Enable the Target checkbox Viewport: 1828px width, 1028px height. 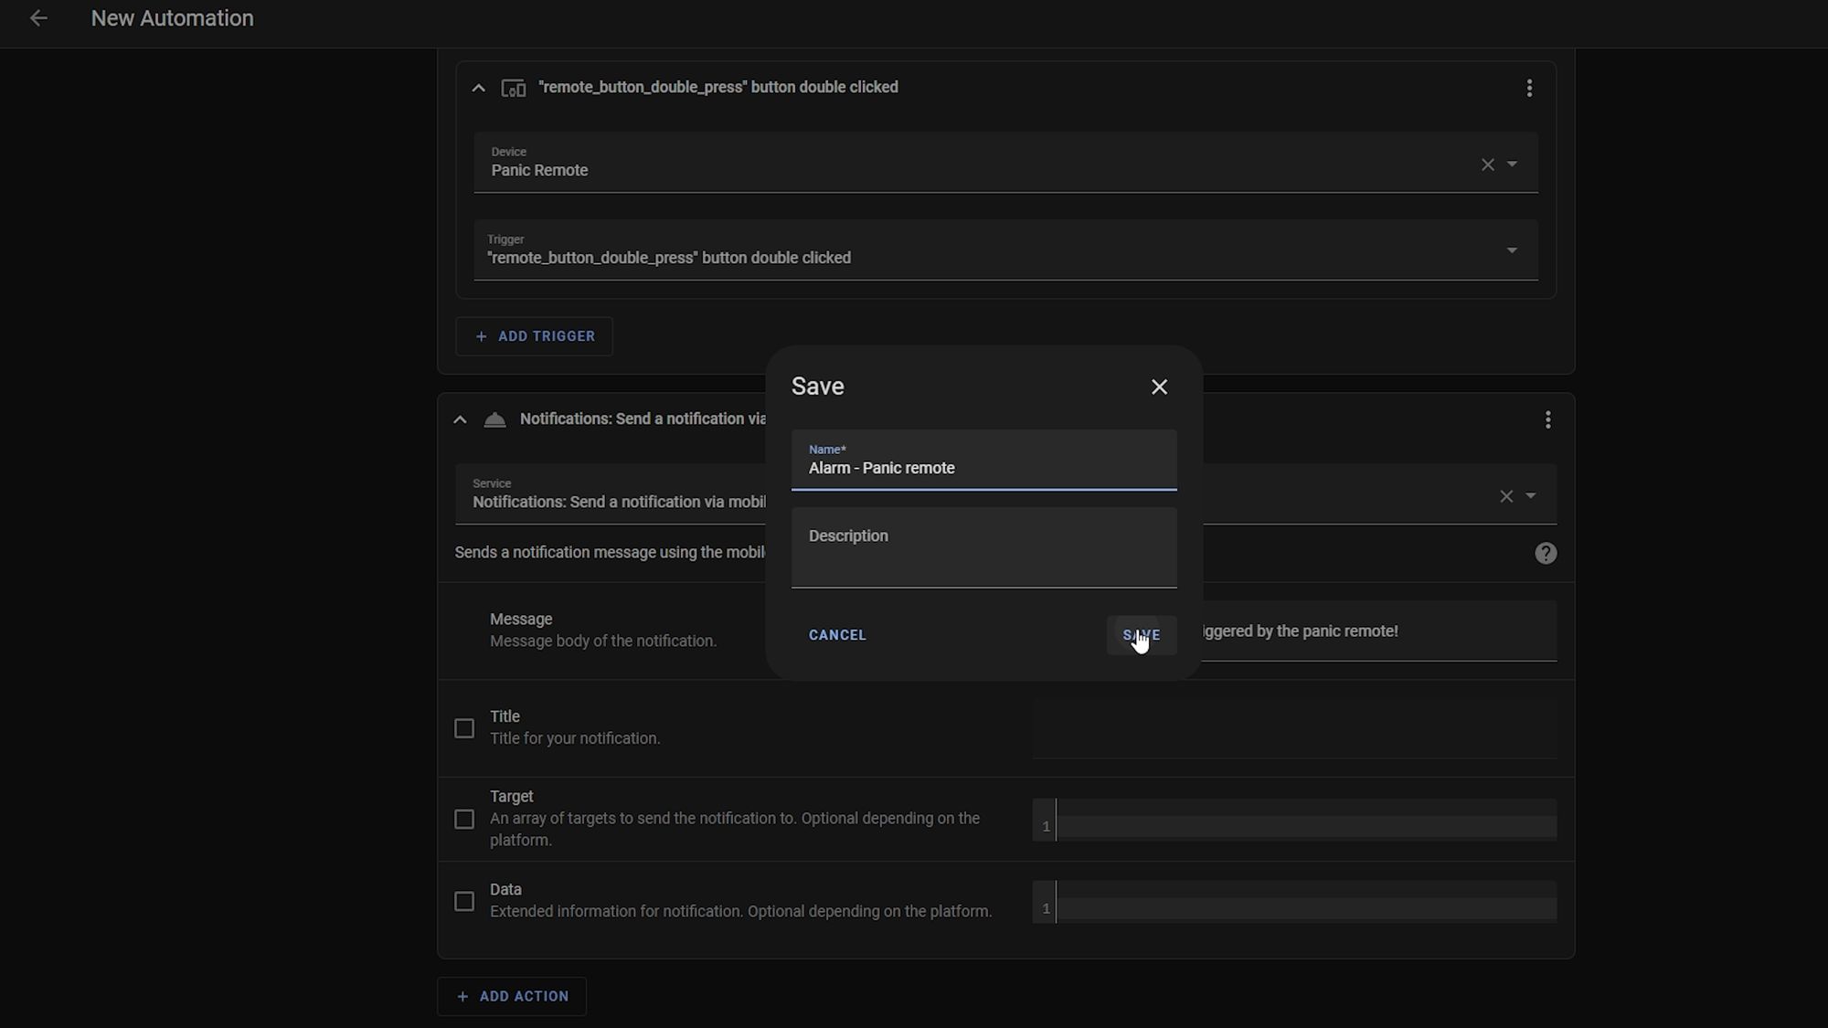464,819
